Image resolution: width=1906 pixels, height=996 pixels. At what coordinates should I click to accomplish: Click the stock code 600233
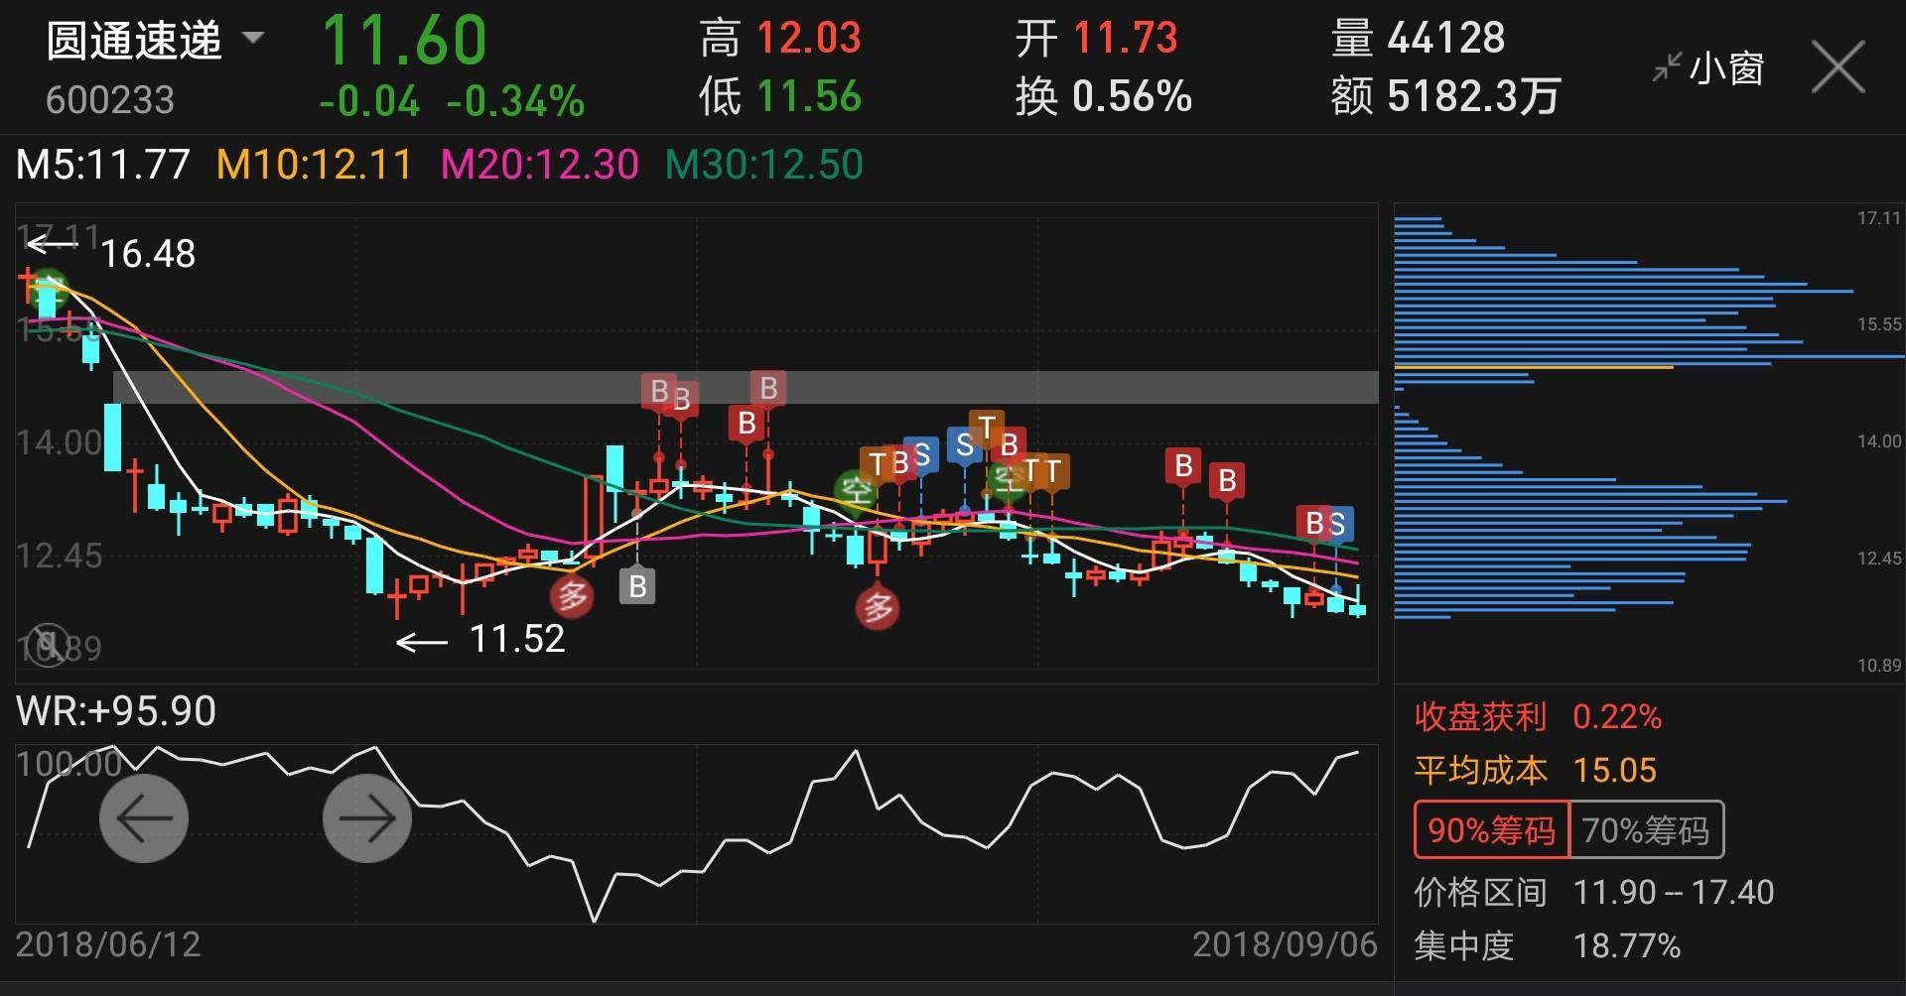(110, 100)
